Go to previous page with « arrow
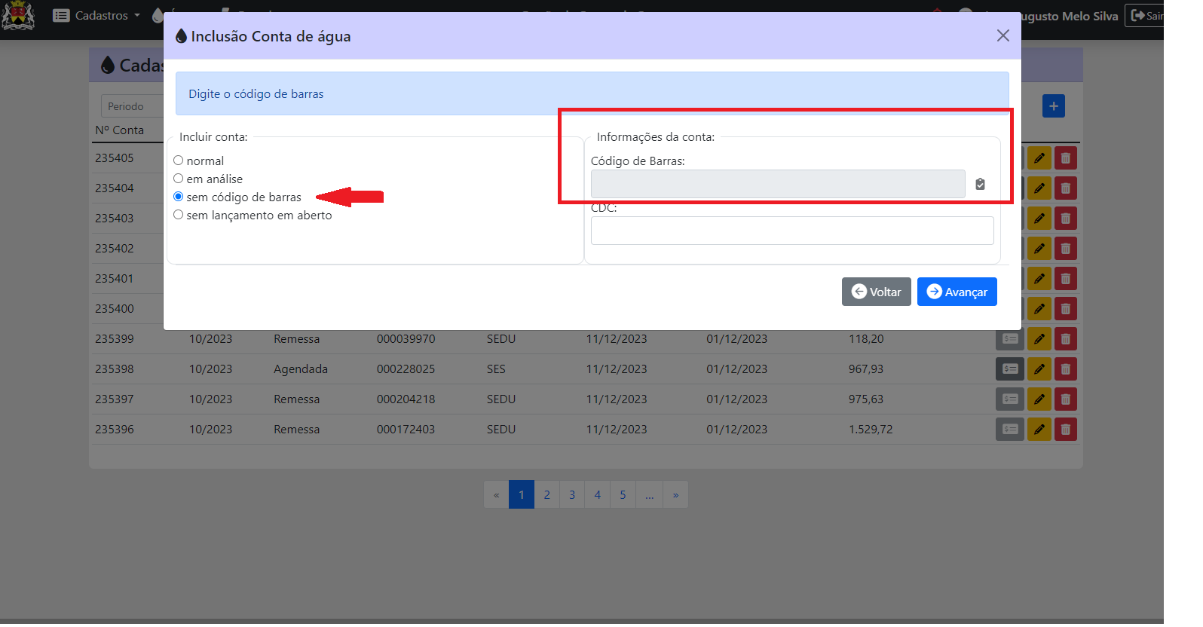1203x627 pixels. coord(496,494)
